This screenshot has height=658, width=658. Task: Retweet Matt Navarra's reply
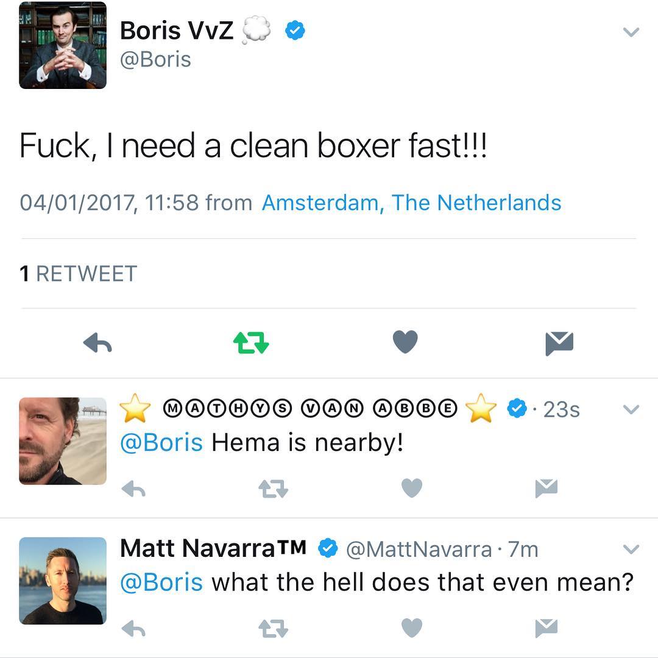[273, 628]
